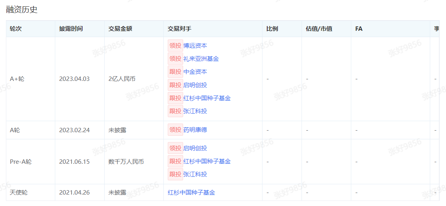Open the 博远资本 investor link

point(195,46)
